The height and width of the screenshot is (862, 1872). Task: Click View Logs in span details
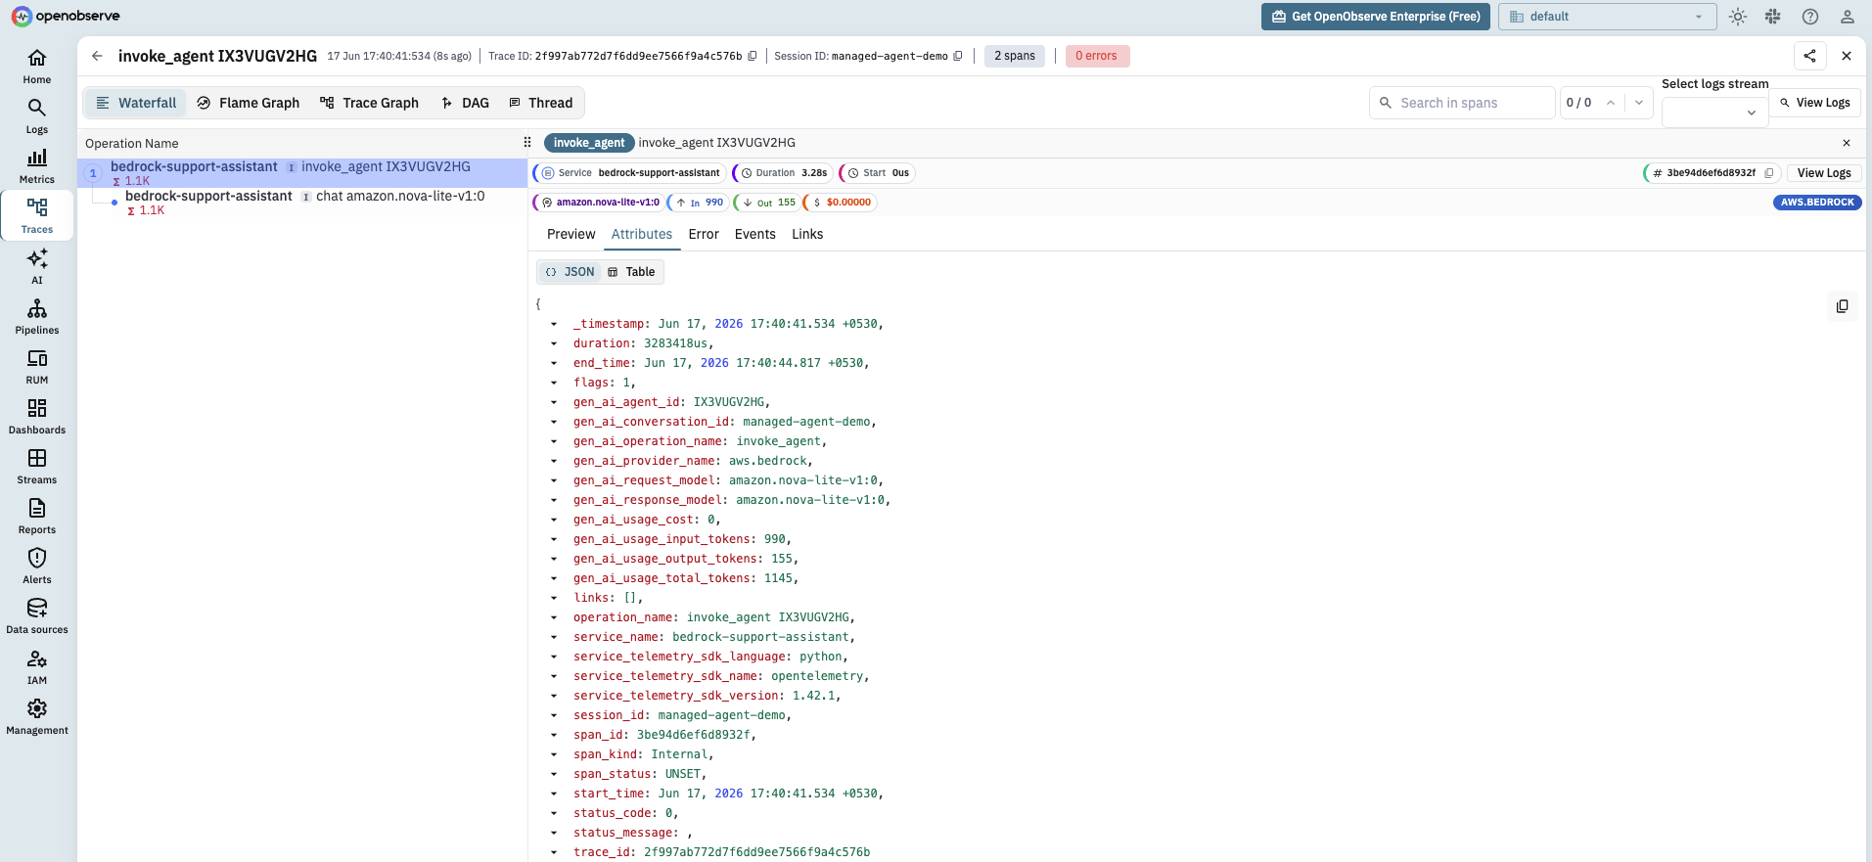(1824, 173)
